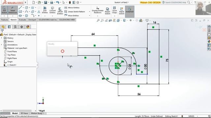Toggle Rapid Sketch
This screenshot has width=211, height=118.
pos(122,11)
